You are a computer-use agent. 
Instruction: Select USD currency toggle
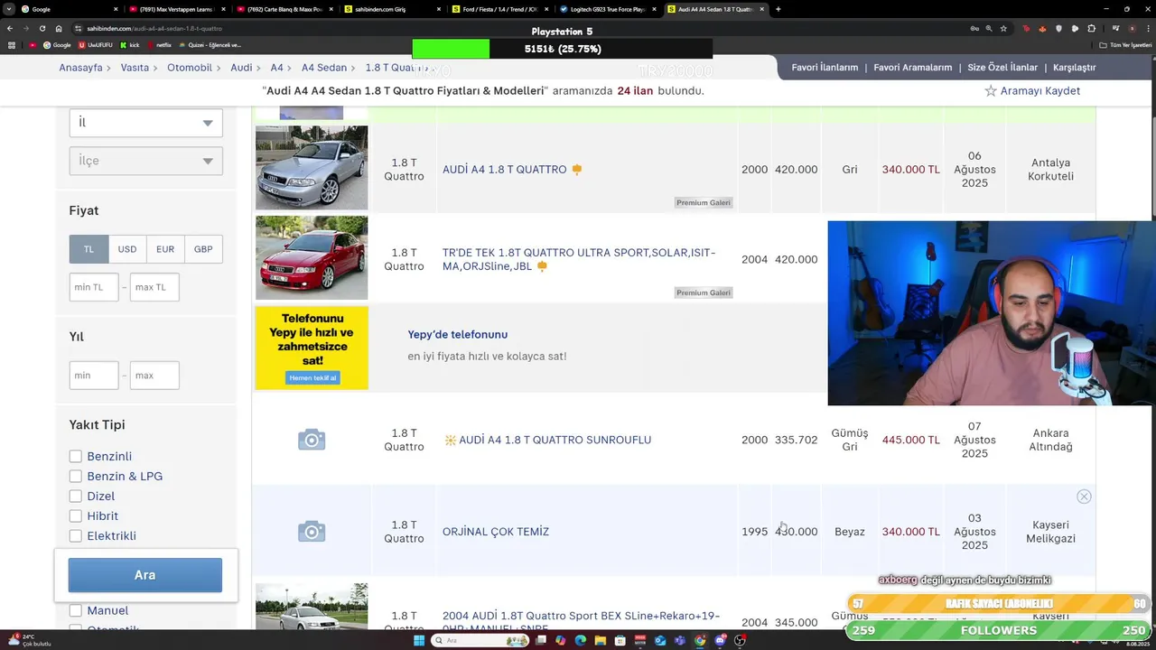click(x=127, y=249)
